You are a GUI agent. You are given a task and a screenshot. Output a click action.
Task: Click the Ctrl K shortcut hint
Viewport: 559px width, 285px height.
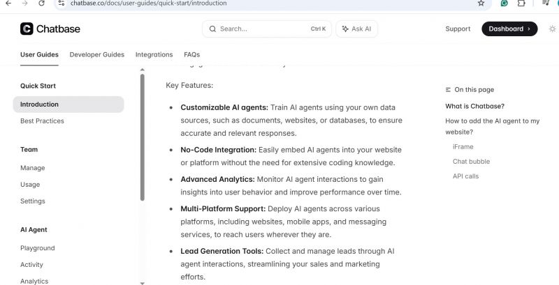click(318, 29)
